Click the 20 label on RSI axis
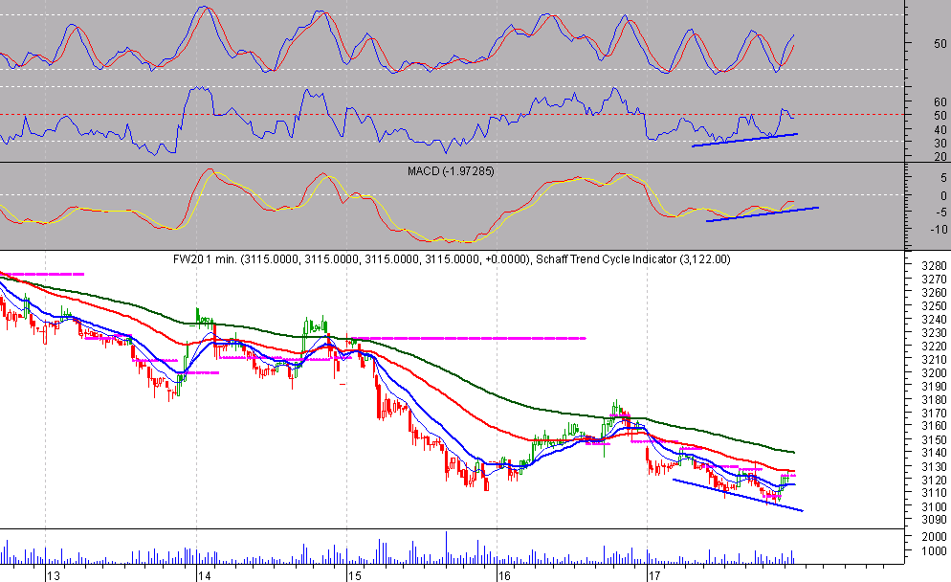 [940, 156]
